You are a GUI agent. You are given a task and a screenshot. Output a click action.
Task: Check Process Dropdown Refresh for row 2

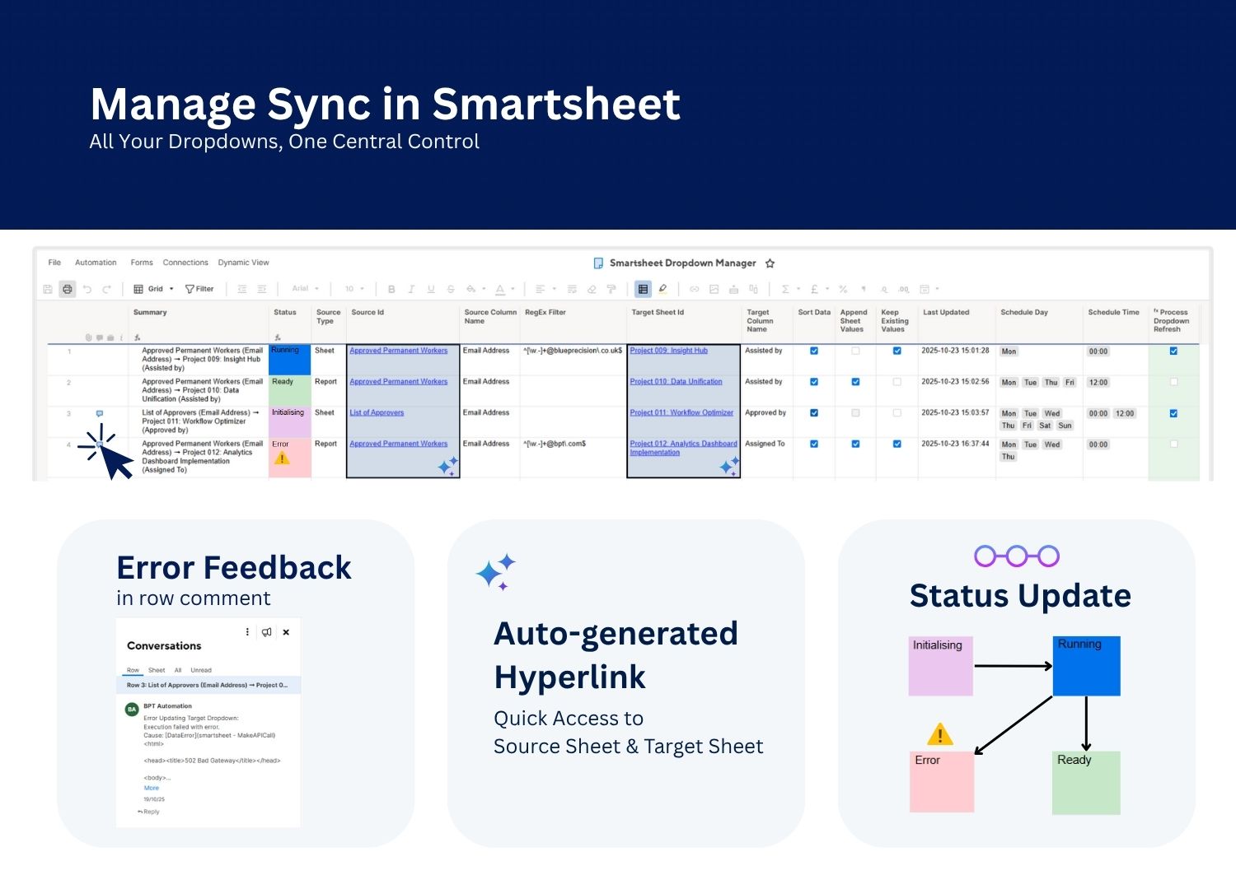[x=1173, y=382]
